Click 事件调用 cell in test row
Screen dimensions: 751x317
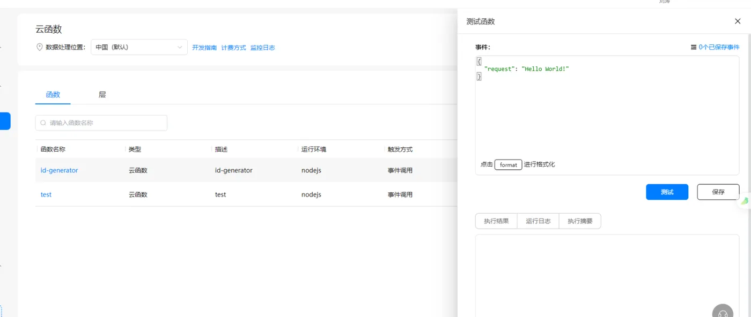point(400,194)
